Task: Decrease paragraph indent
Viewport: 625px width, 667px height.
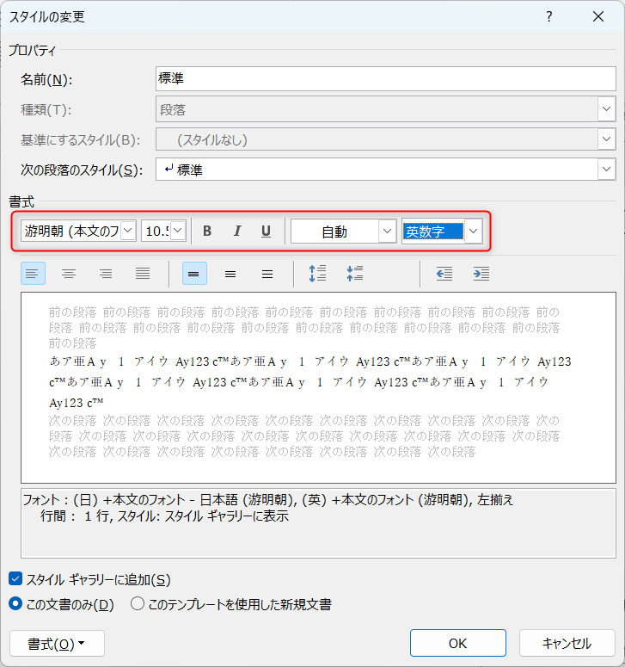Action: click(444, 274)
